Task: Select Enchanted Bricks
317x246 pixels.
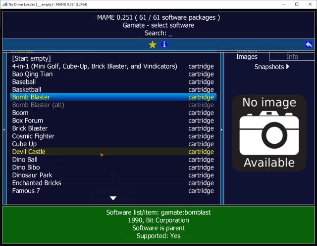Action: [113, 183]
